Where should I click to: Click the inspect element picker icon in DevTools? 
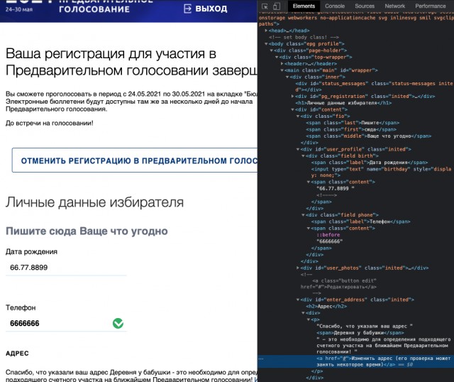click(x=265, y=6)
